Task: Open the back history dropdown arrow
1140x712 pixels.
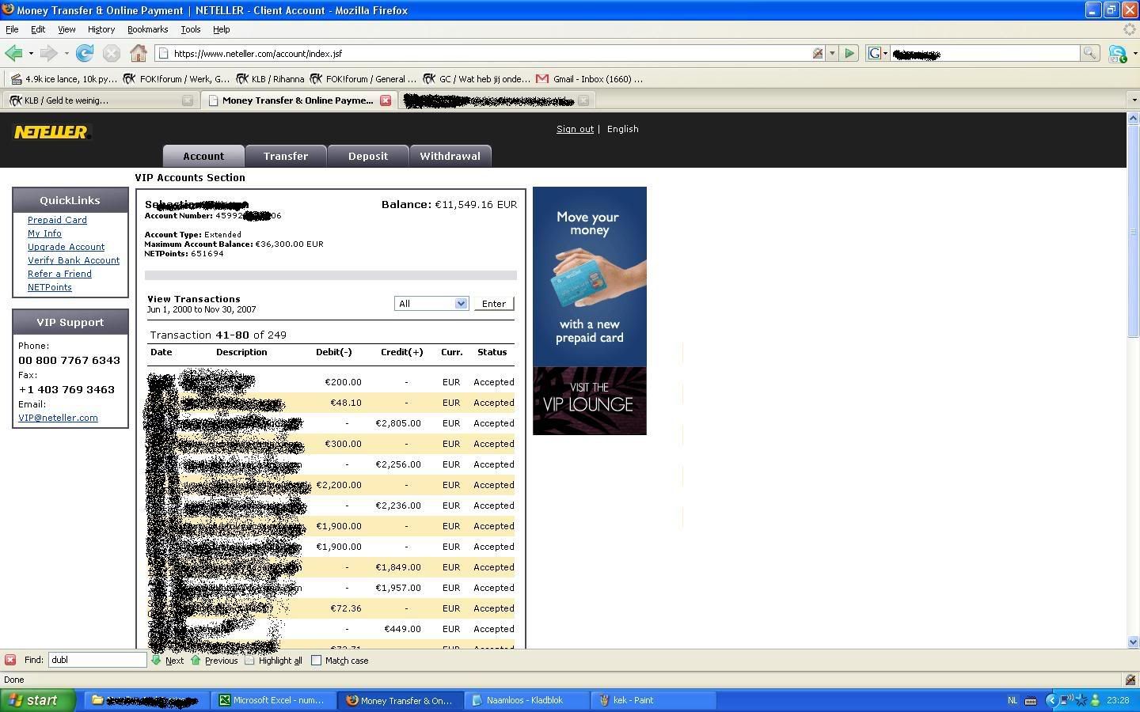Action: click(31, 54)
